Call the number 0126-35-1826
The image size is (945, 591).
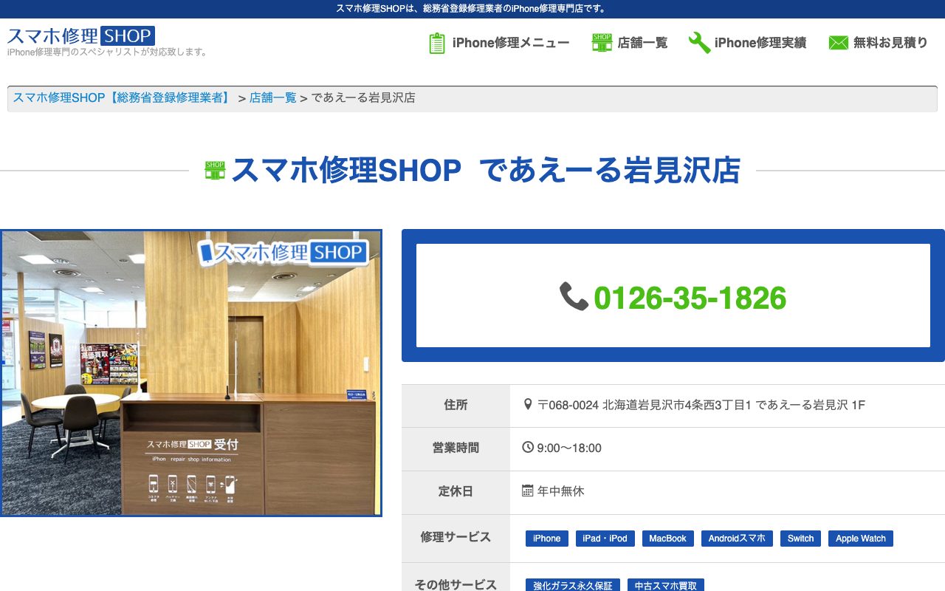pyautogui.click(x=690, y=298)
